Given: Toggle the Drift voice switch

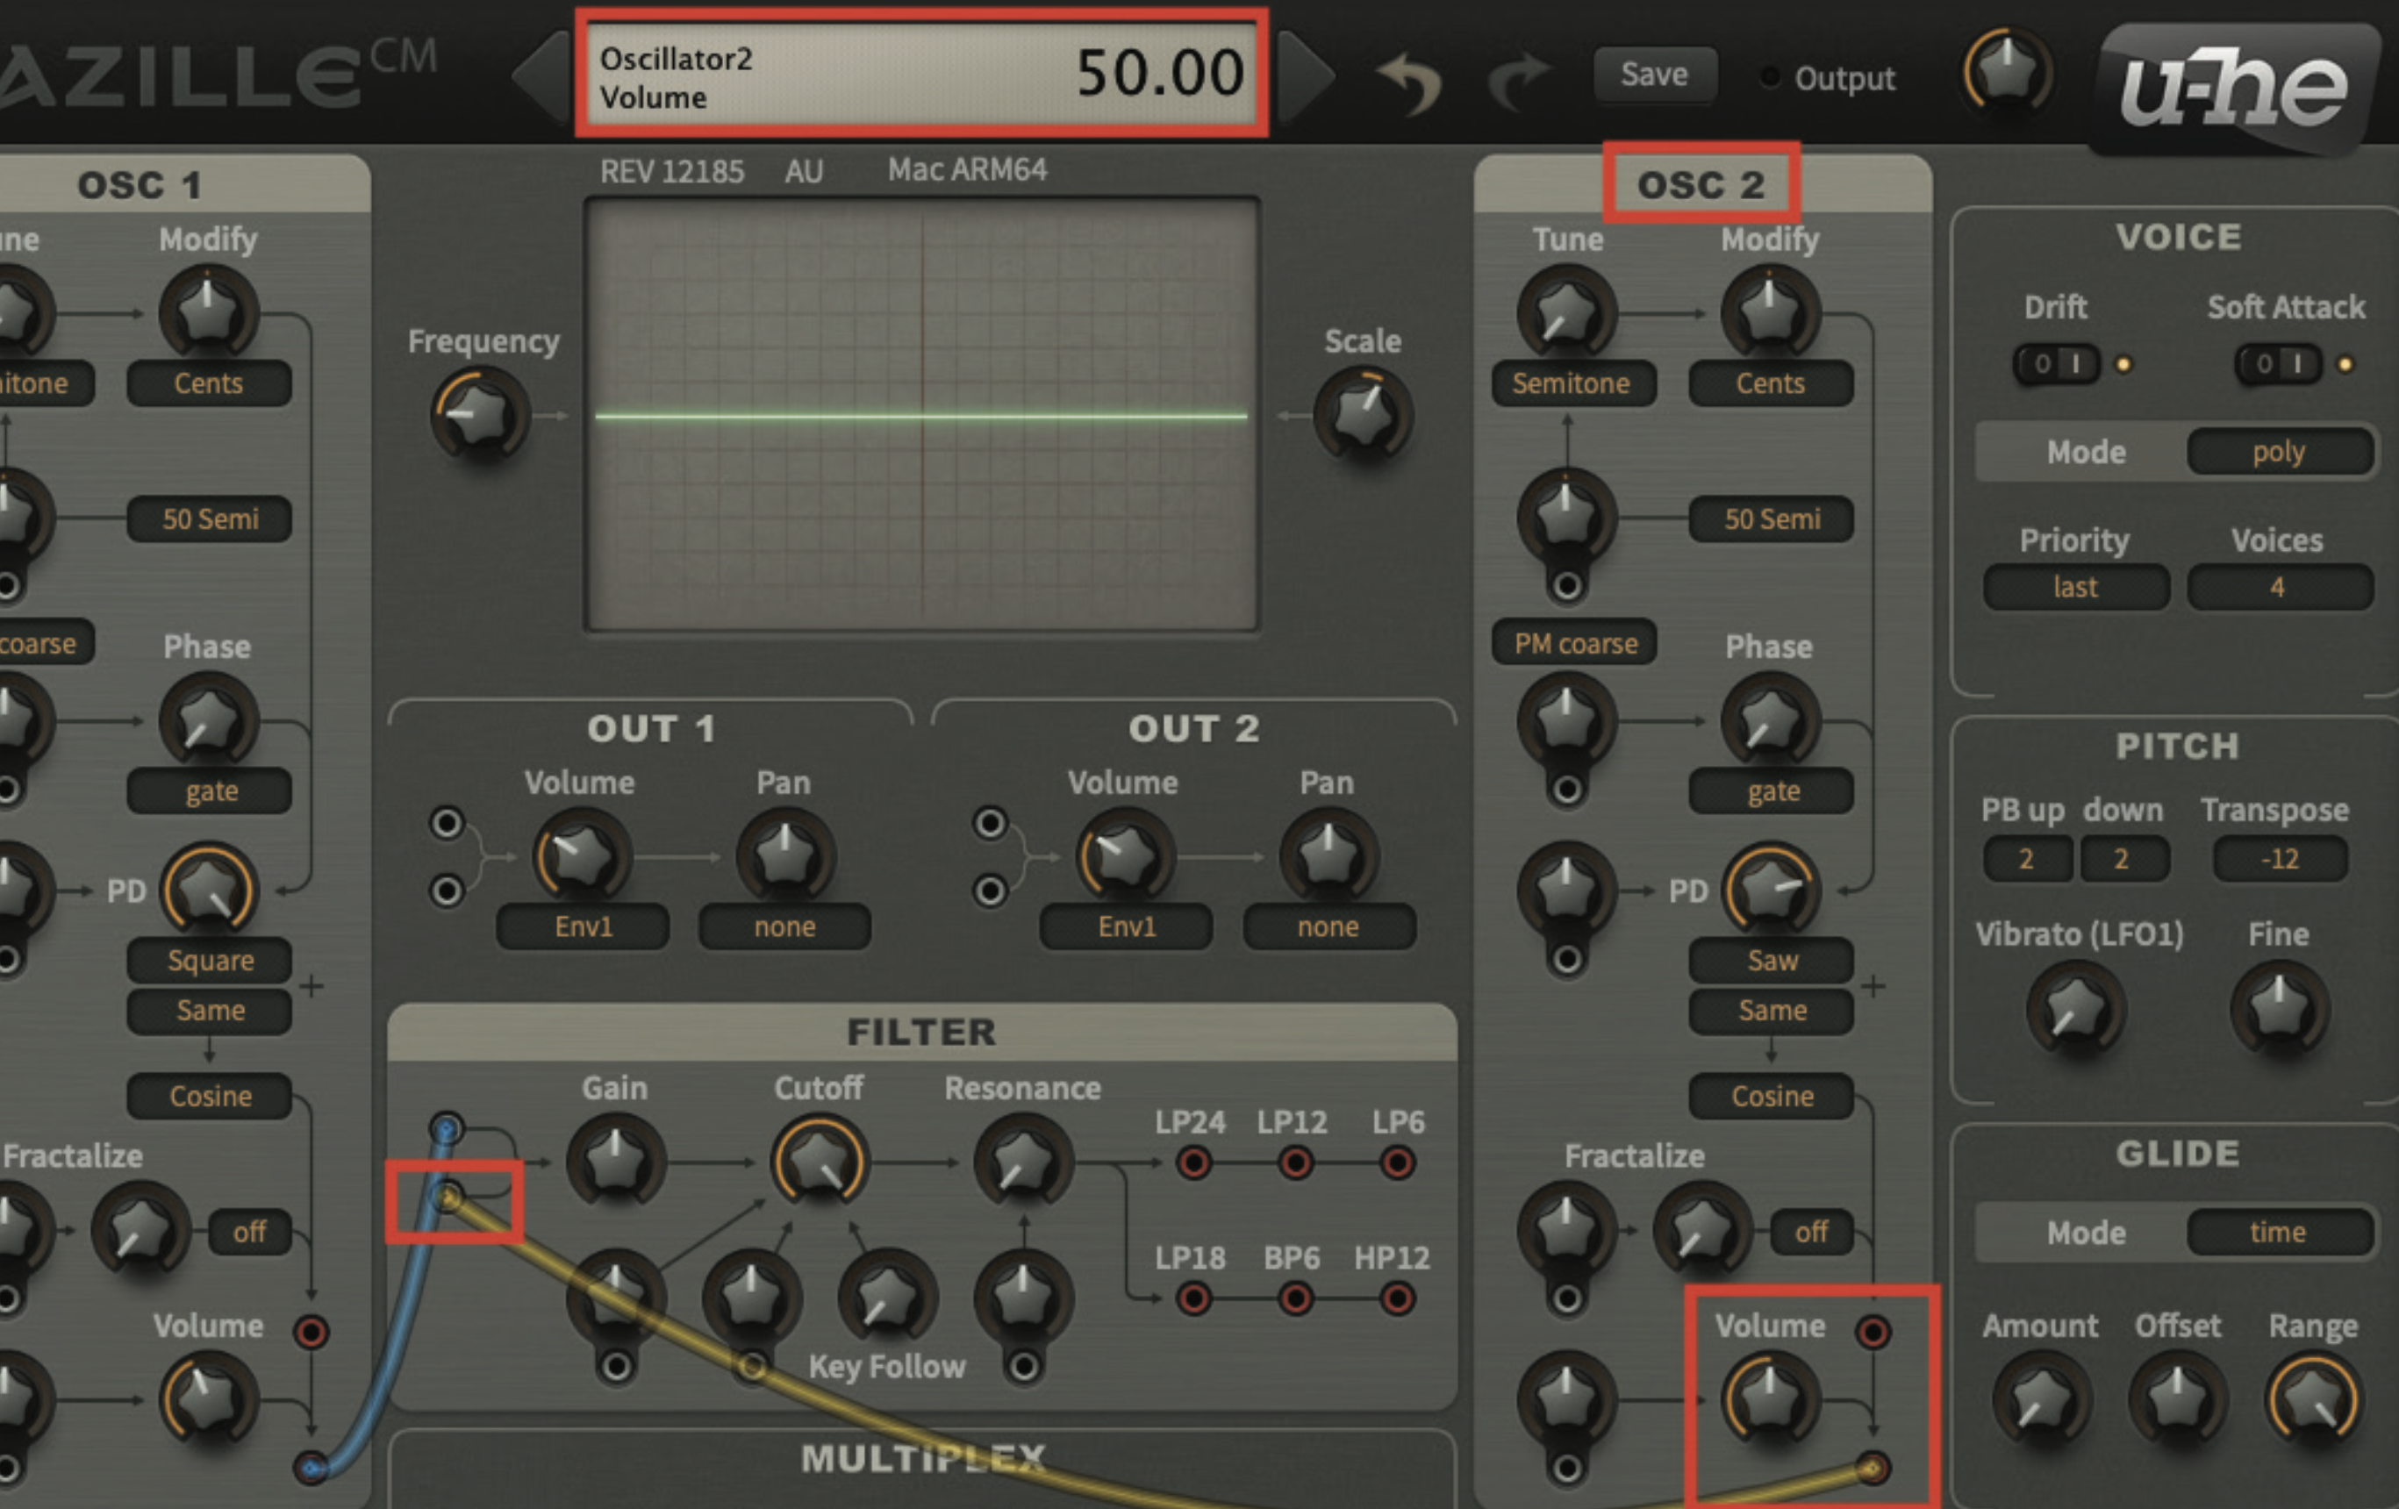Looking at the screenshot, I should 2058,363.
